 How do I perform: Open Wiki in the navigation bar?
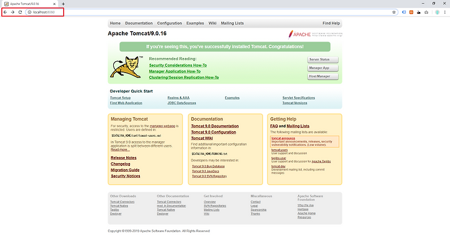pyautogui.click(x=212, y=23)
